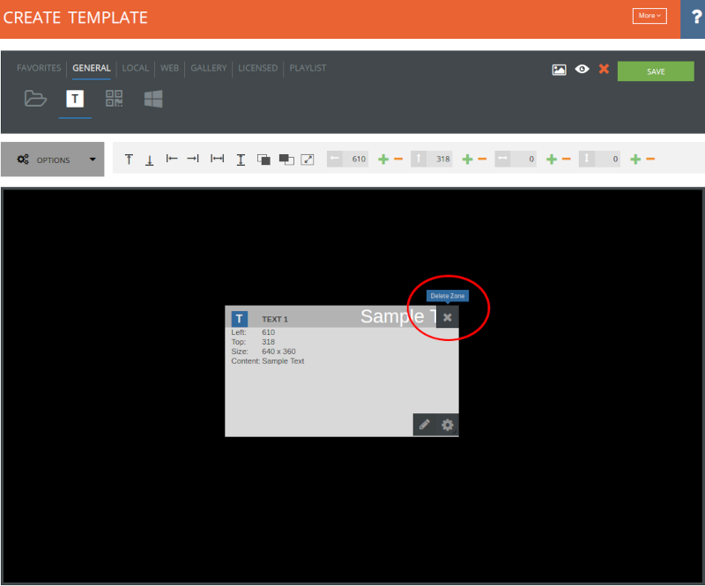
Task: Switch to the Playlist tab
Action: coord(308,68)
